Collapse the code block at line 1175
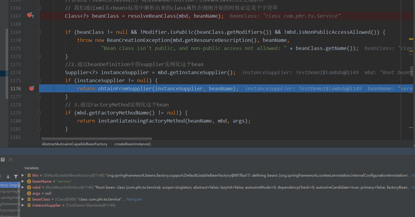The width and height of the screenshot is (415, 217). 39,80
